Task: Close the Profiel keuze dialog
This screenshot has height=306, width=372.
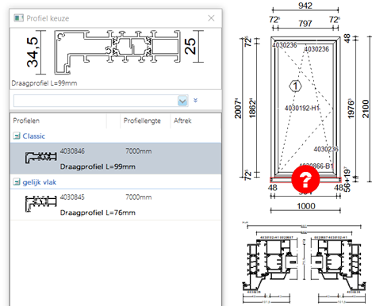Action: [211, 18]
